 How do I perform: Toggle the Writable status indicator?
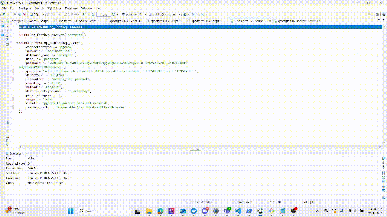tap(207, 202)
